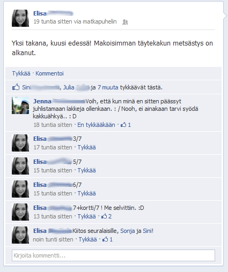
Task: Open likes on the 7+kortti/7 comment
Action: (106, 216)
